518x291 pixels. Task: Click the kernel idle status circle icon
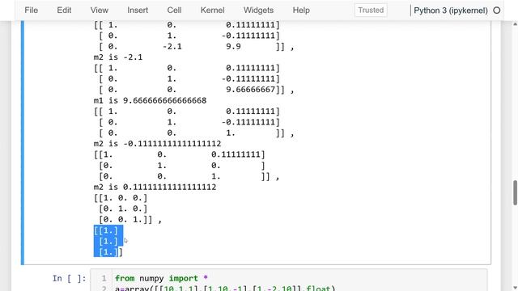coord(496,11)
